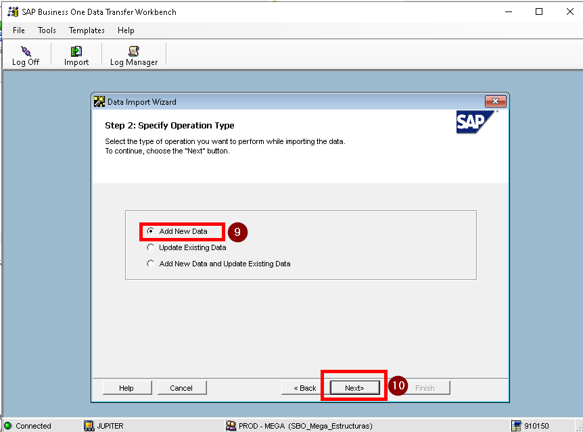Go back with the < Back button

click(305, 388)
